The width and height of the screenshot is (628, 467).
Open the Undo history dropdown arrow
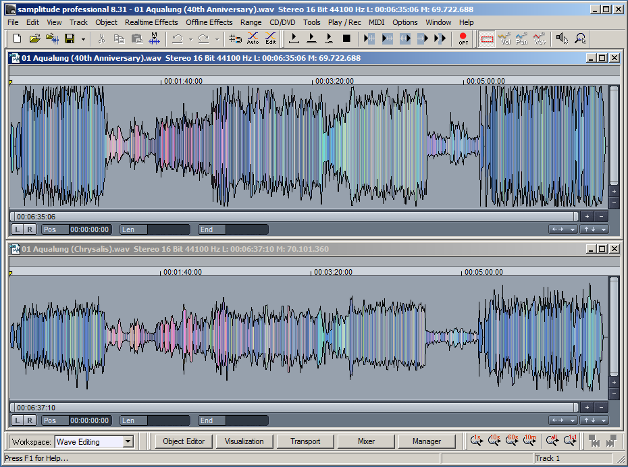[x=191, y=39]
